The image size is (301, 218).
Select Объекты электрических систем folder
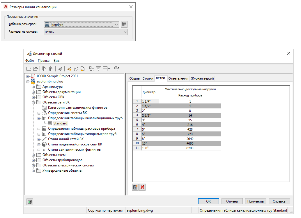coord(68,165)
